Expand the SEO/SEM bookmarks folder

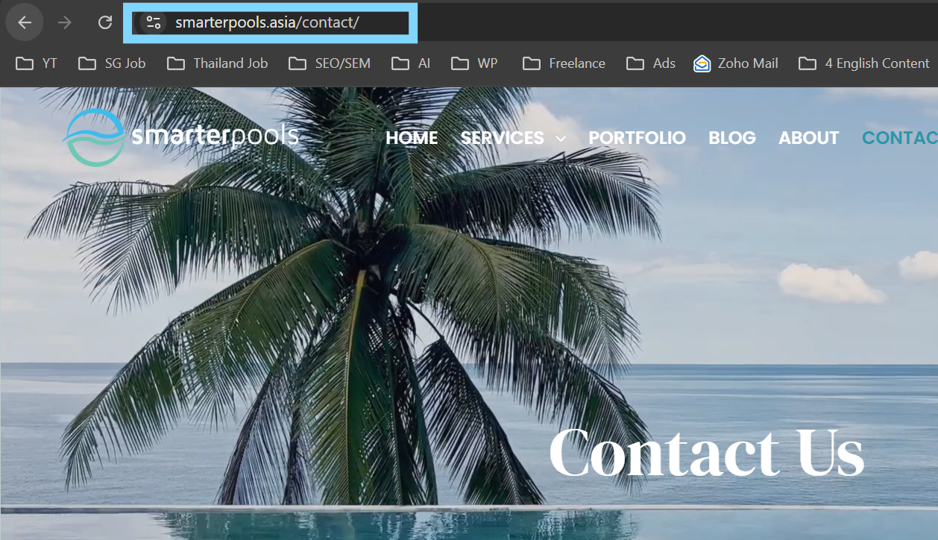pyautogui.click(x=330, y=63)
